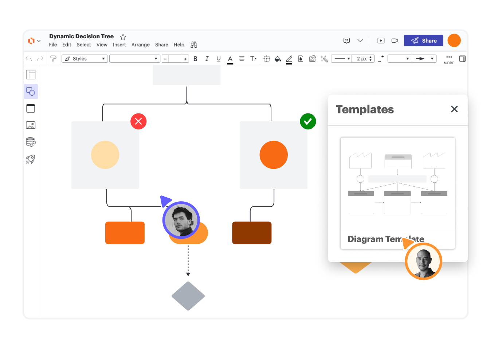Open the Insert menu
The image size is (490, 349).
pyautogui.click(x=119, y=45)
